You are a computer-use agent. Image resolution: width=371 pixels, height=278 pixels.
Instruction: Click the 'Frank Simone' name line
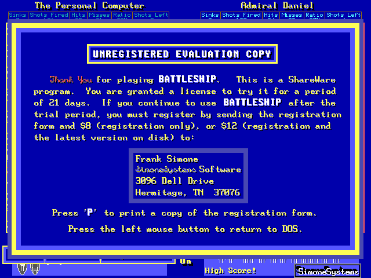pyautogui.click(x=167, y=159)
